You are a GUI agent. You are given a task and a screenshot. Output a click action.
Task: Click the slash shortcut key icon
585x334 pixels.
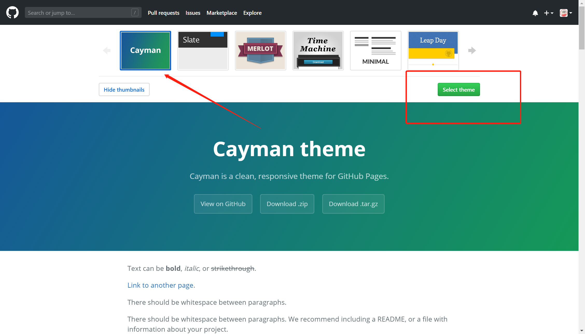(x=135, y=12)
